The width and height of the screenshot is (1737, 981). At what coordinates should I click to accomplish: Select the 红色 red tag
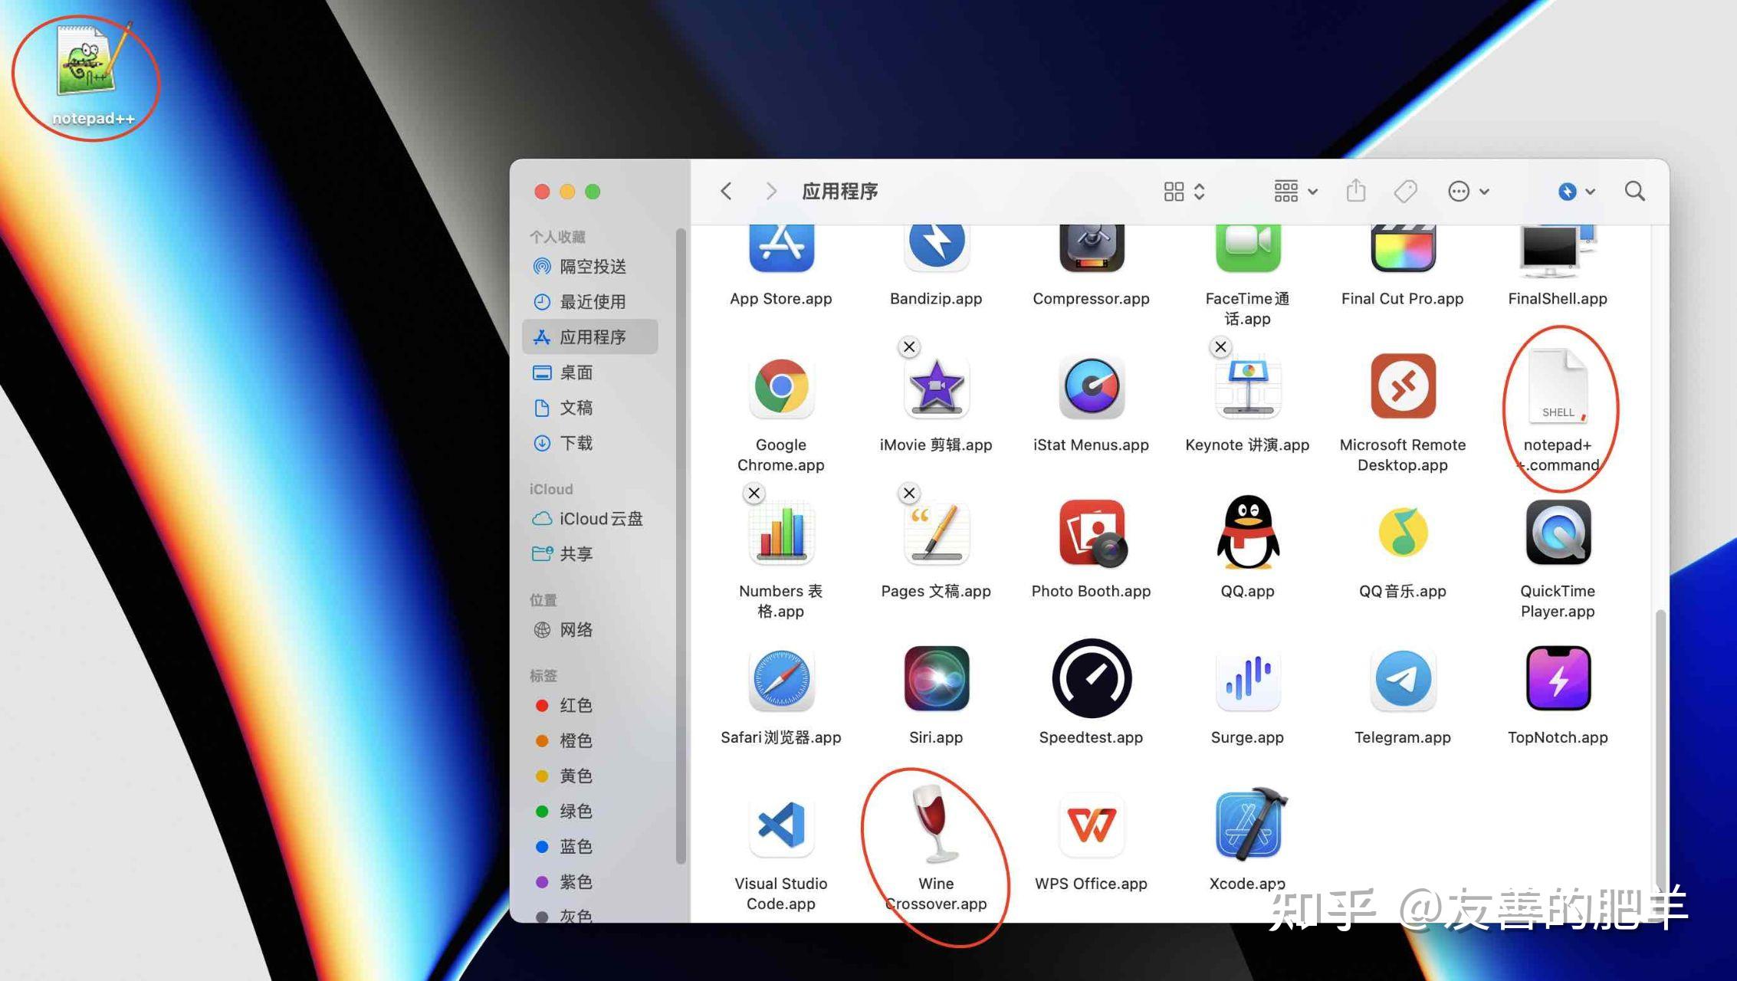575,705
